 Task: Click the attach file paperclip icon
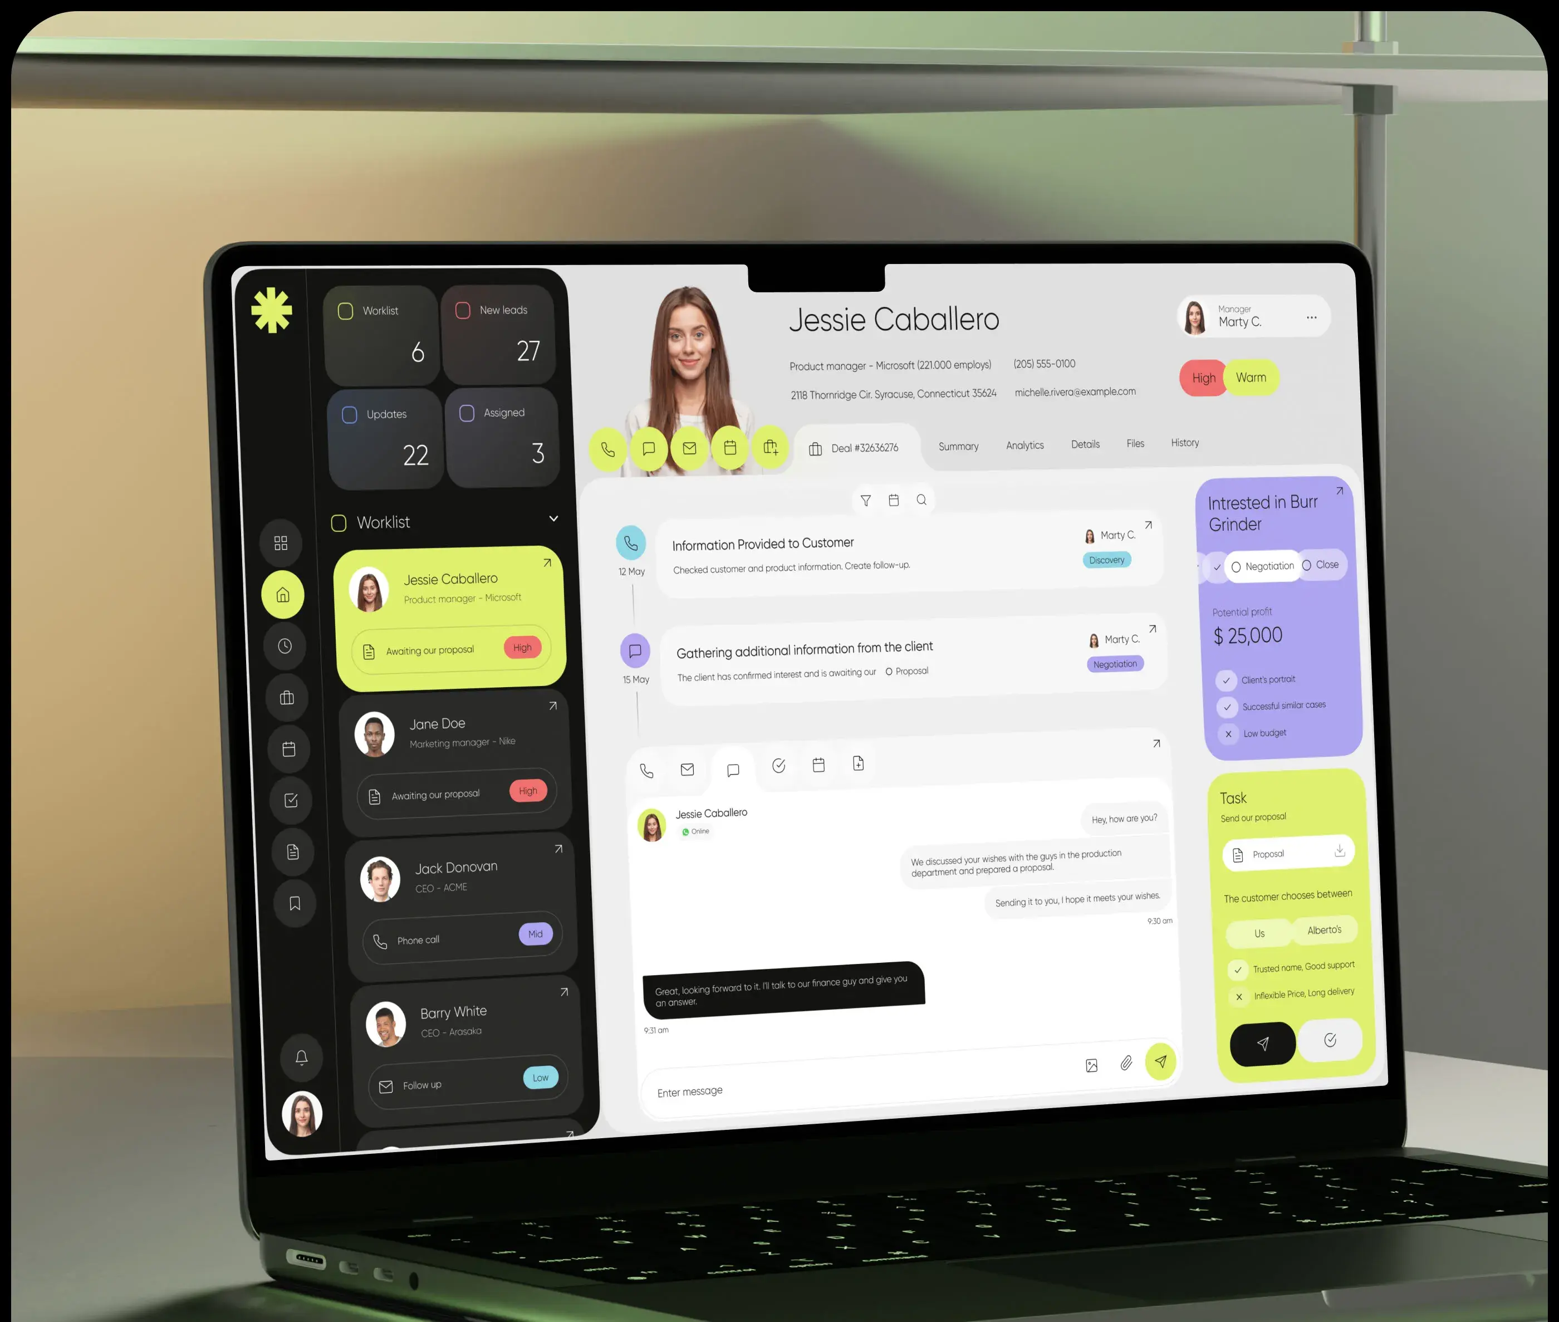coord(1126,1064)
